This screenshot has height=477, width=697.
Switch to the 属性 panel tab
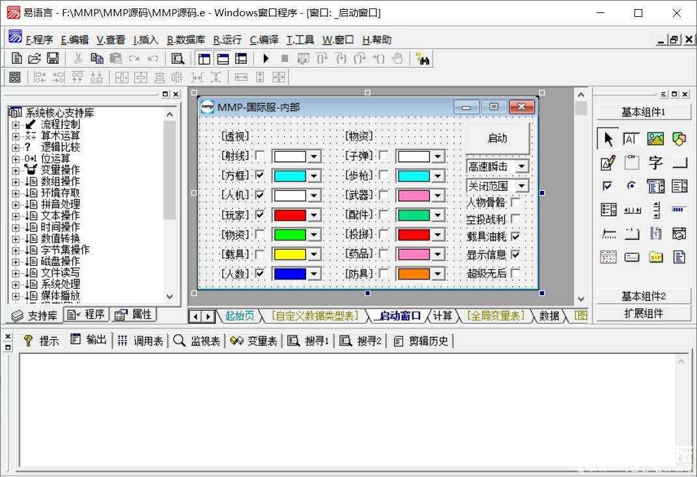(134, 315)
